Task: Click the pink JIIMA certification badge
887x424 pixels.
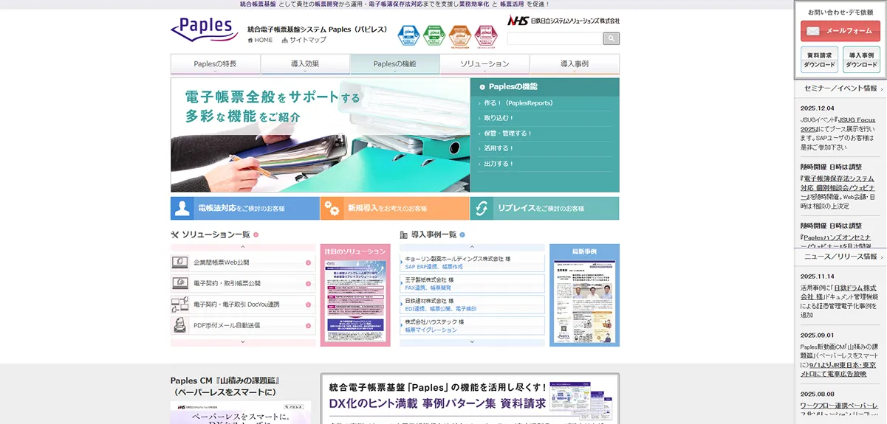Action: pos(485,36)
